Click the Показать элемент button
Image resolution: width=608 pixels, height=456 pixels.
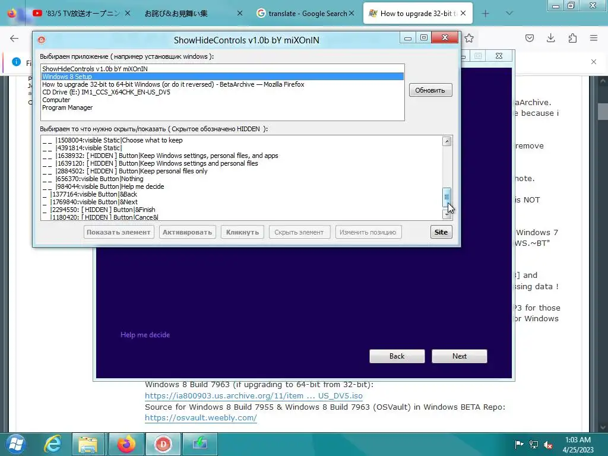click(x=119, y=232)
